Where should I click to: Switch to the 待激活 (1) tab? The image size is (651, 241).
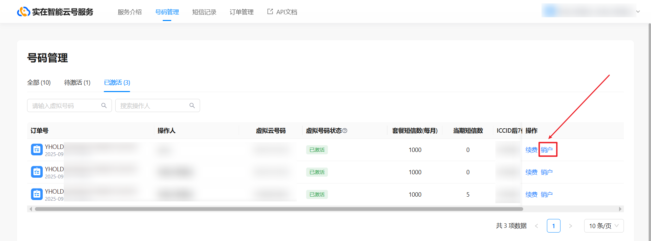[77, 83]
